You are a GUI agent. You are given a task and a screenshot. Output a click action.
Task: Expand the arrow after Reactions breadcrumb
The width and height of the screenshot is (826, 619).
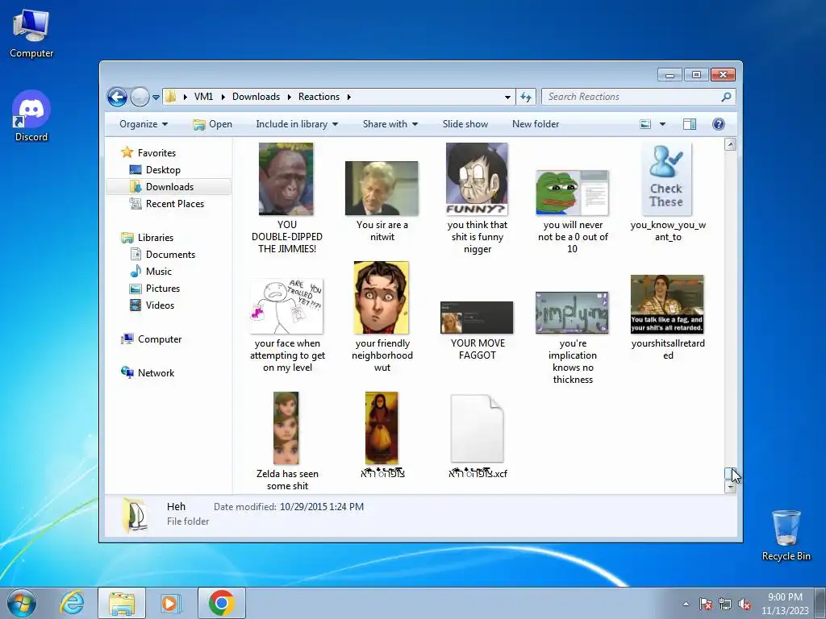pos(348,97)
